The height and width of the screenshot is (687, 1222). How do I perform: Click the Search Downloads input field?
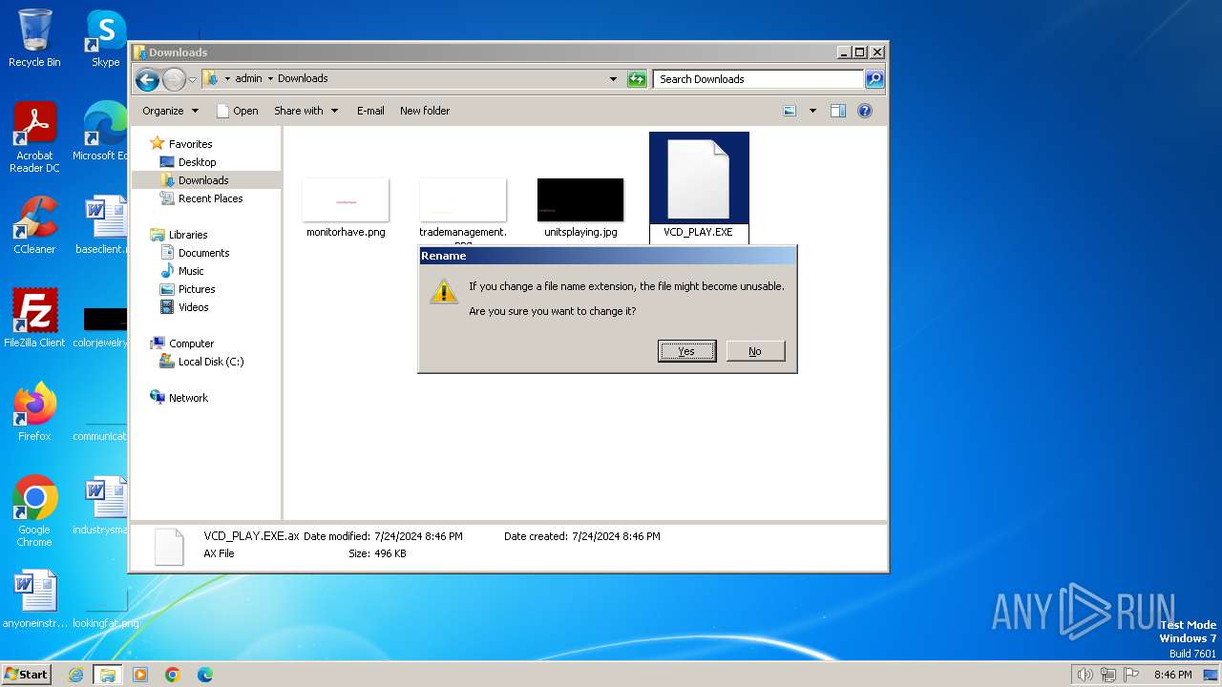click(759, 79)
